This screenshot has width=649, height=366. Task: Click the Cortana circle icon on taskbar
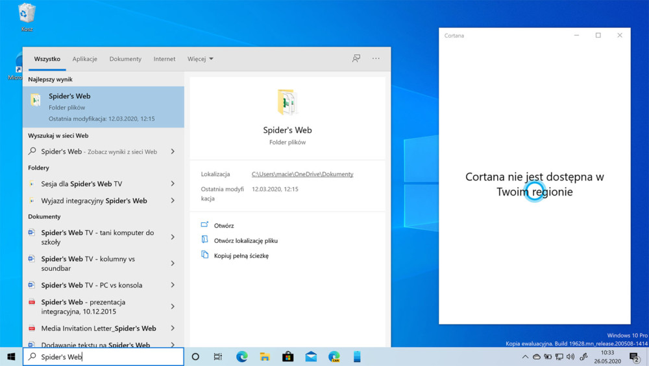[x=195, y=356]
